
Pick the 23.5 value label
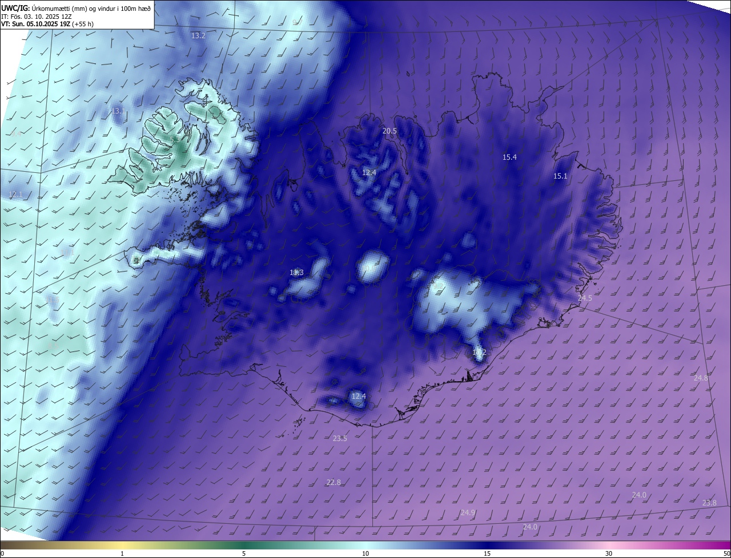(x=340, y=438)
